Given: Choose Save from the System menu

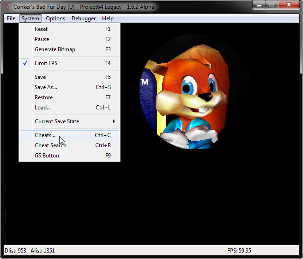Looking at the screenshot, I should (70, 77).
